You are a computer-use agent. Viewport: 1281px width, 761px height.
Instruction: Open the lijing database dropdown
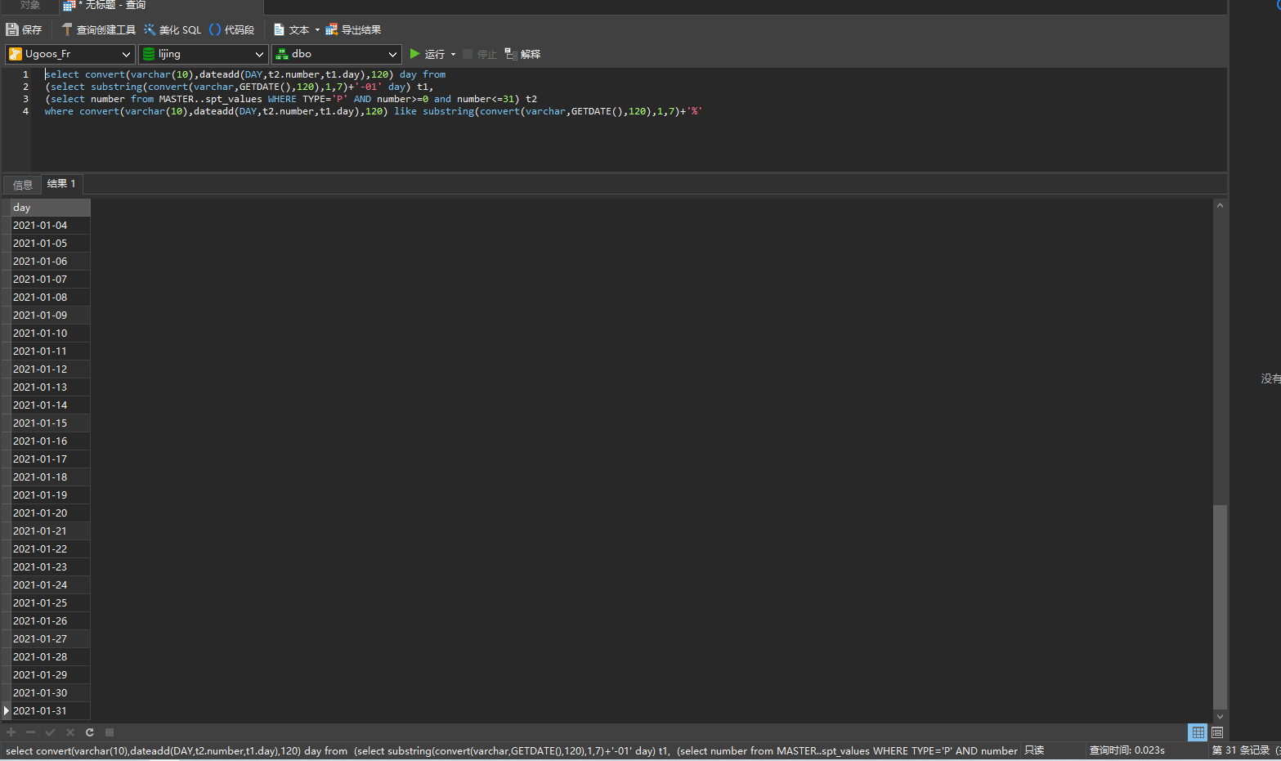[204, 54]
